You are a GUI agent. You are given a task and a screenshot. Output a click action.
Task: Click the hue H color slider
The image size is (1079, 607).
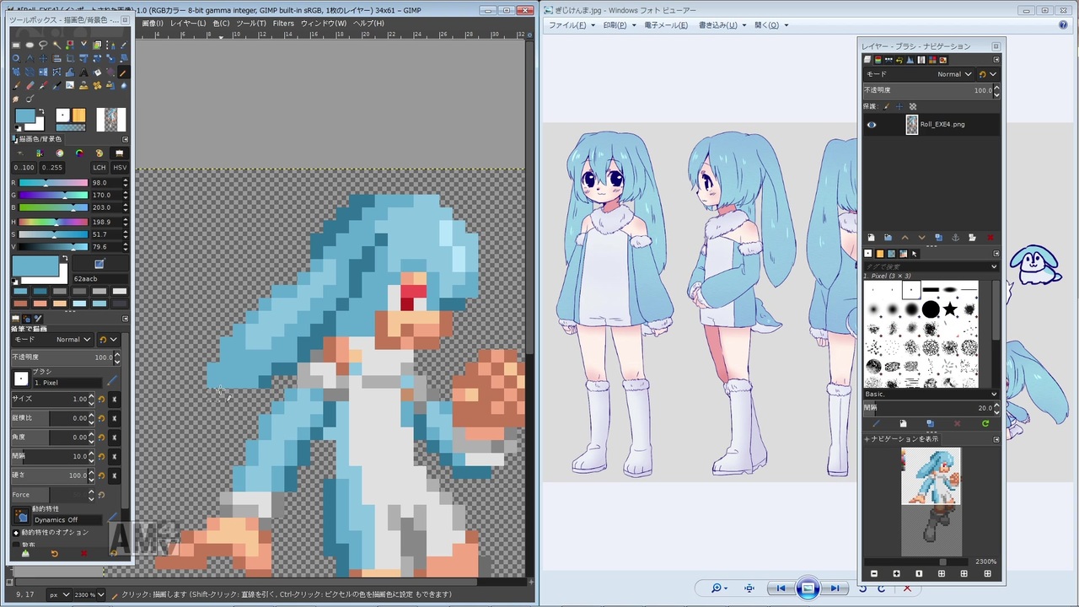pos(54,222)
